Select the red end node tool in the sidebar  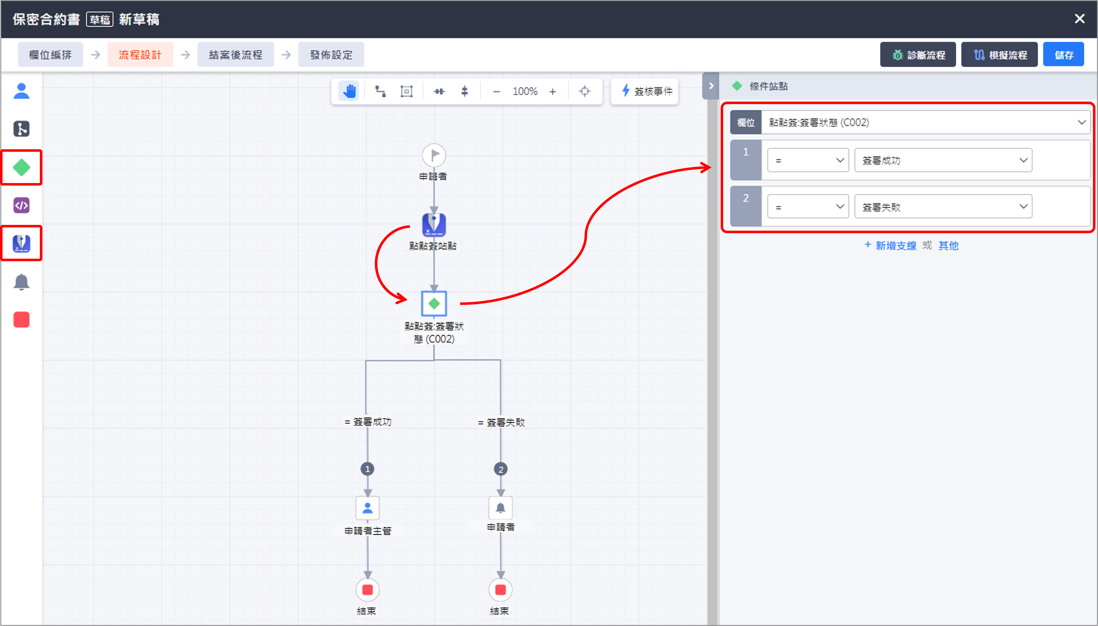pyautogui.click(x=21, y=320)
